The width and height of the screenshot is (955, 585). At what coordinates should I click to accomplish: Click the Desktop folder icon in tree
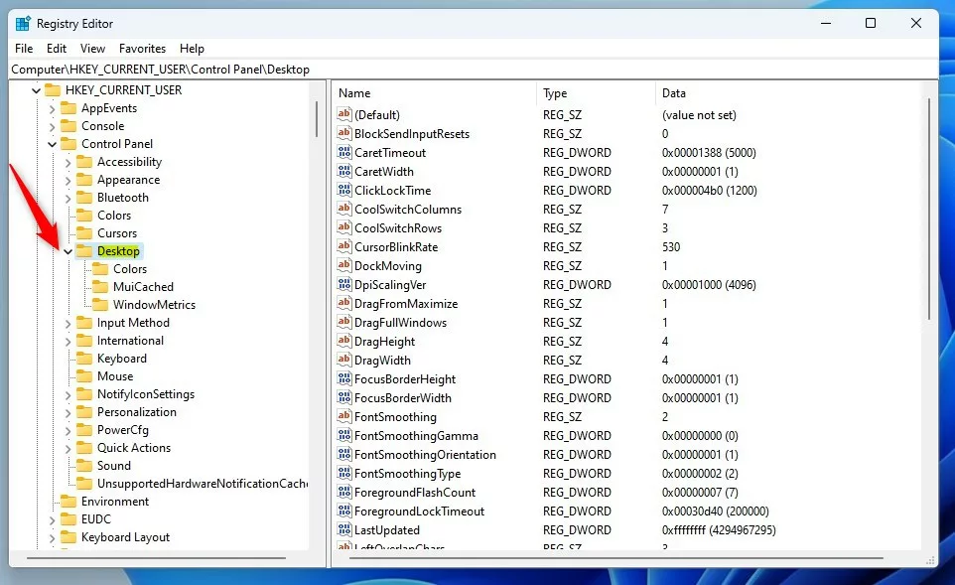[x=84, y=251]
